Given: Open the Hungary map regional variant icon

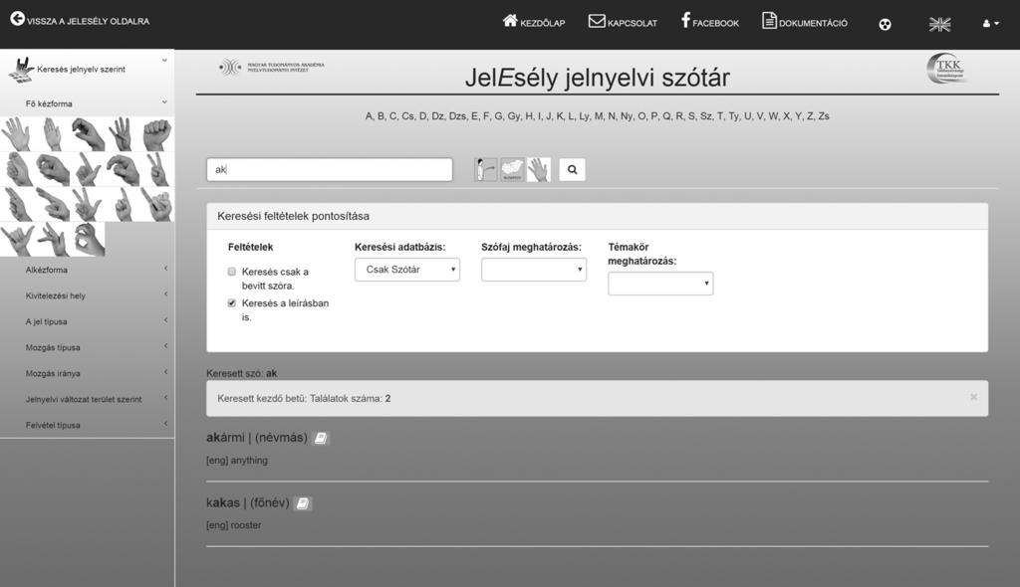Looking at the screenshot, I should [x=512, y=170].
